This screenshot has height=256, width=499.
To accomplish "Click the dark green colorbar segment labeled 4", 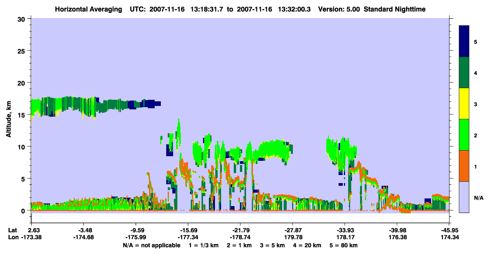I will 464,73.
